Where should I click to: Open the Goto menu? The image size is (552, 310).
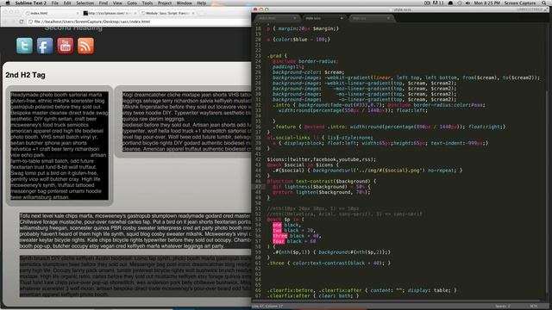tap(132, 3)
